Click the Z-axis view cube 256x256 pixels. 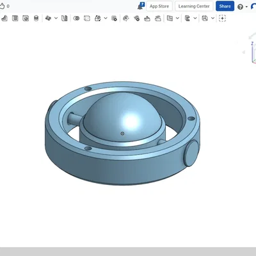click(x=253, y=51)
